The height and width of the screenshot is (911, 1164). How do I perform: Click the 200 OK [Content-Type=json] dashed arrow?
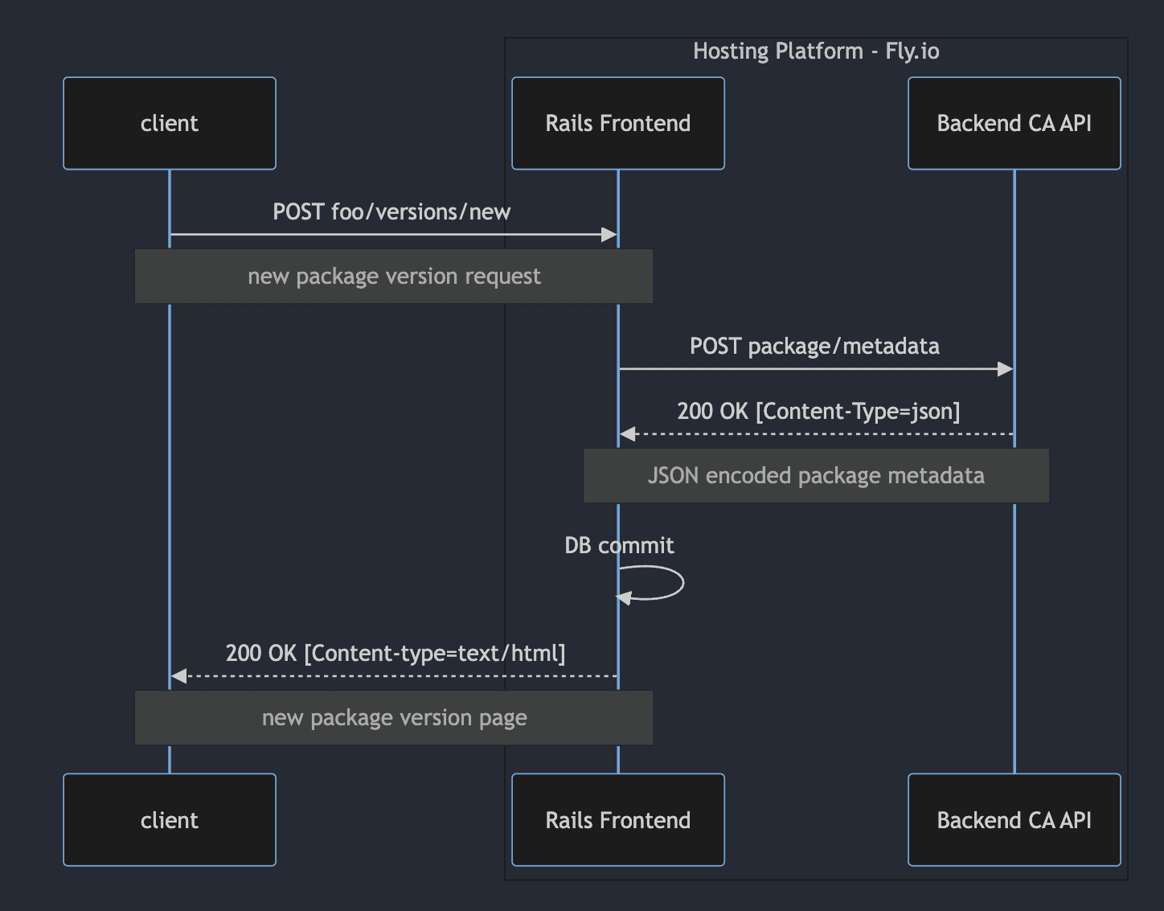coord(816,433)
